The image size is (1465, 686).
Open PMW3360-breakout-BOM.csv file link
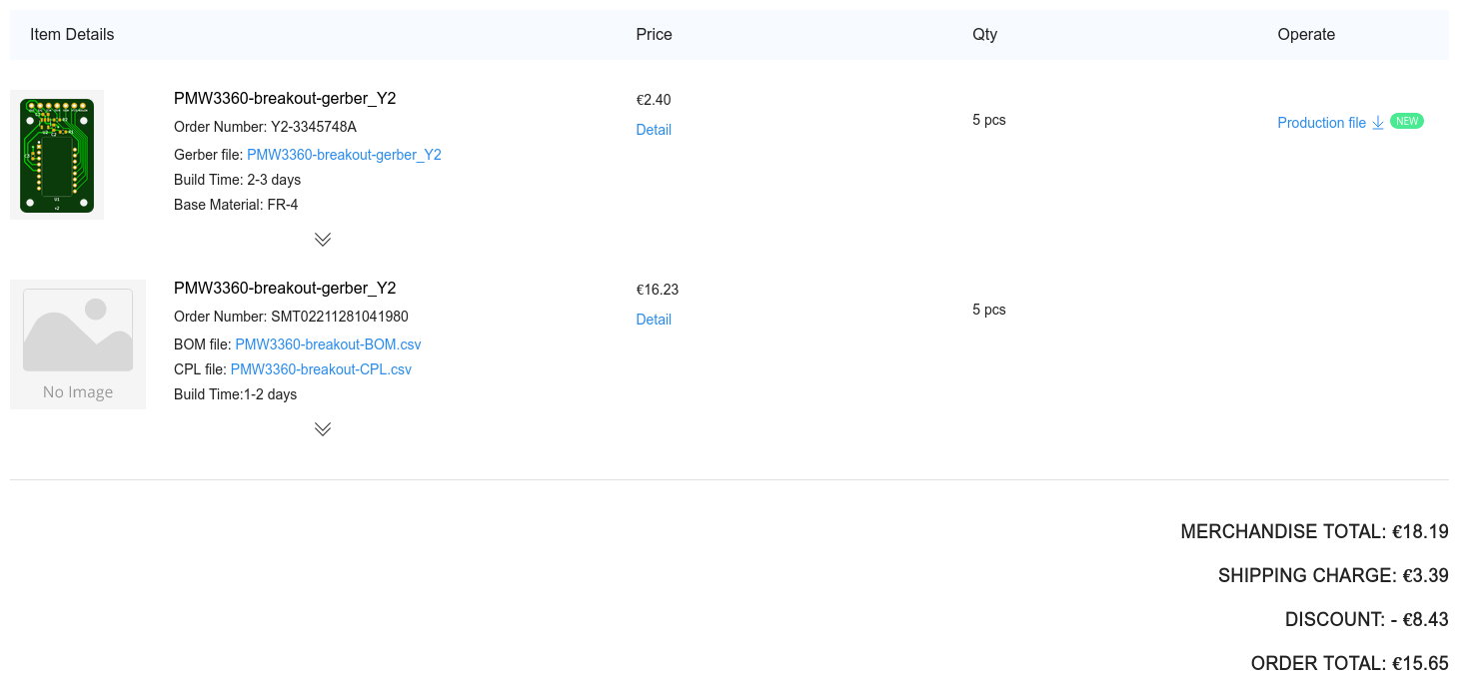pyautogui.click(x=328, y=344)
